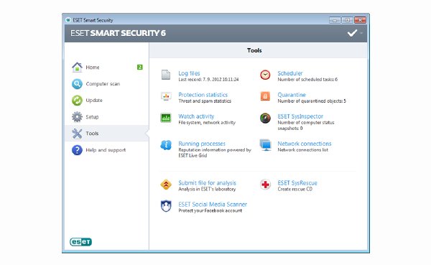Click the Running processes cloud icon
Image resolution: width=431 pixels, height=265 pixels.
(166, 145)
